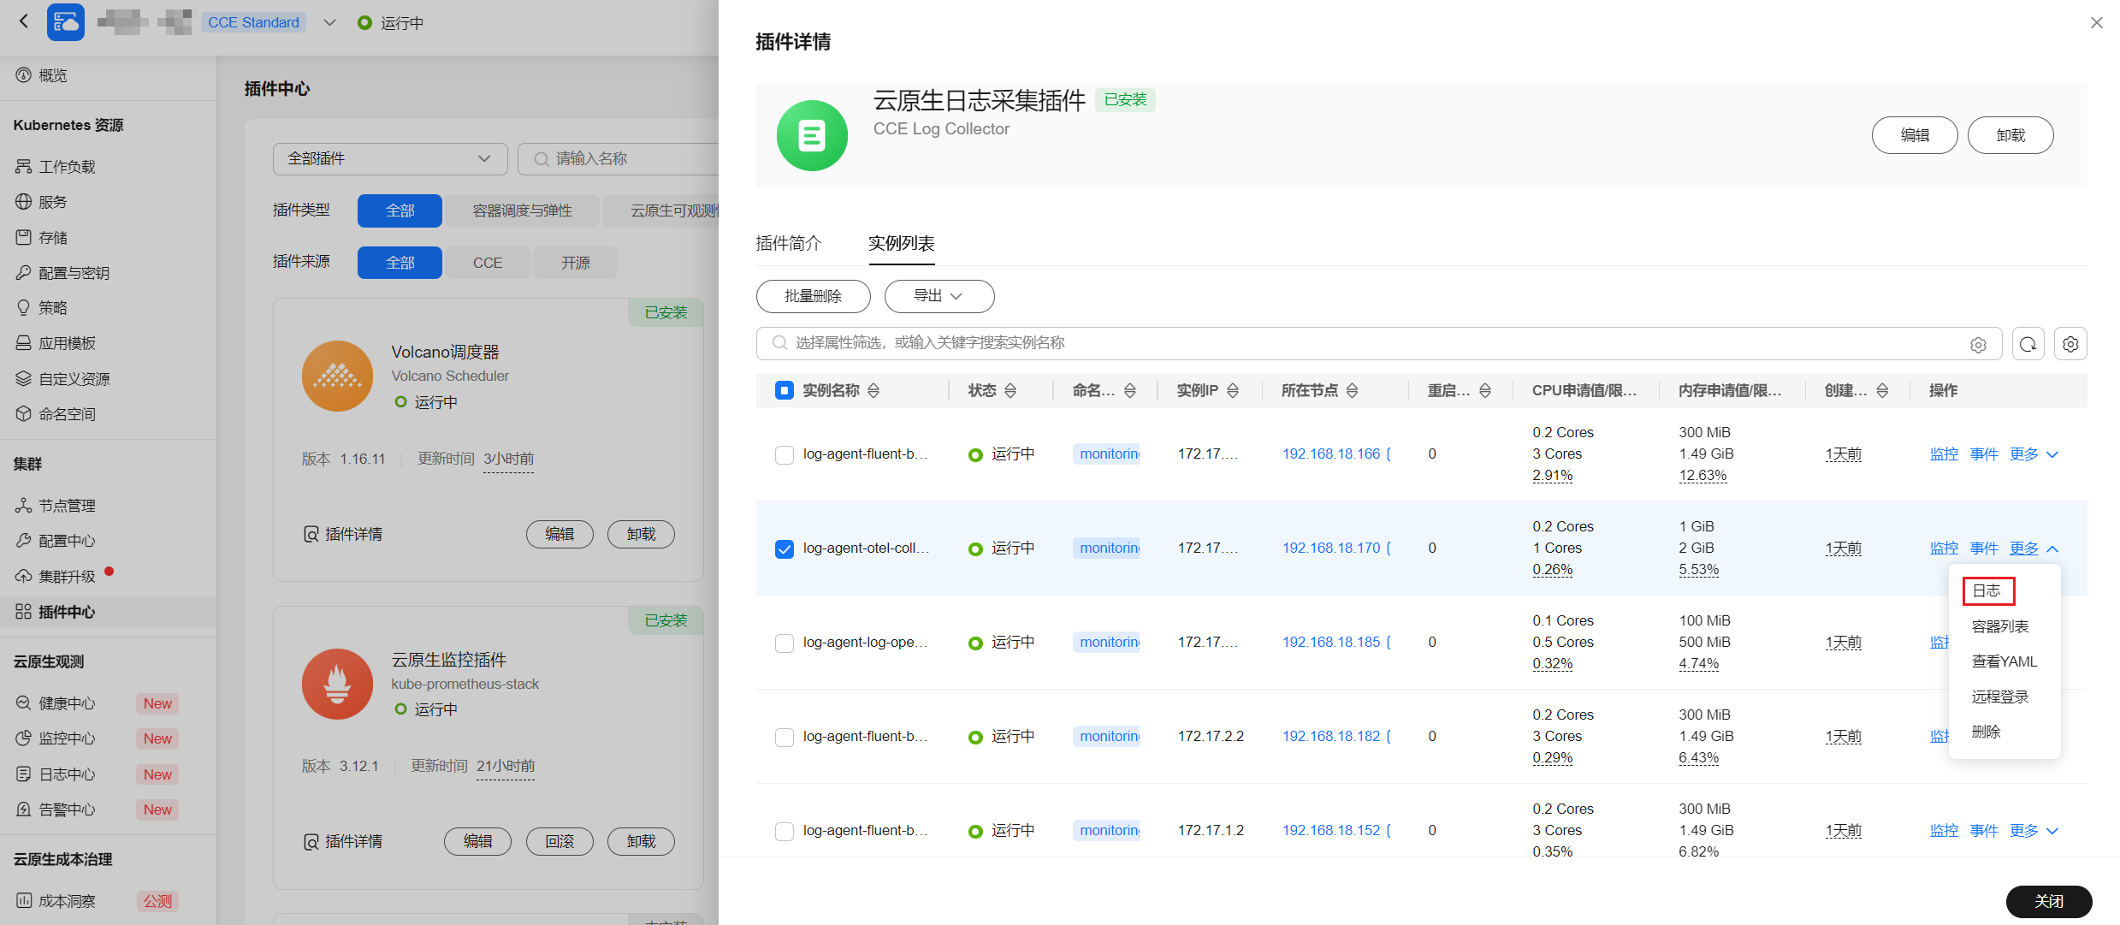Select 容器调度与弹性 plugin type filter
The image size is (2120, 925).
tap(522, 210)
